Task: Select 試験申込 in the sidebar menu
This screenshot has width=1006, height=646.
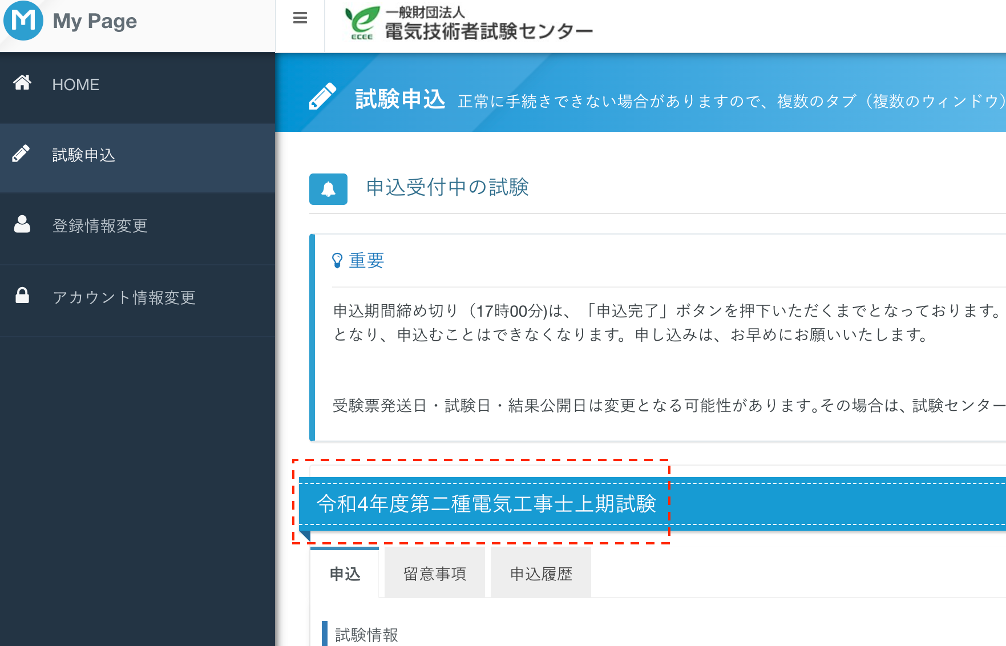Action: (84, 155)
